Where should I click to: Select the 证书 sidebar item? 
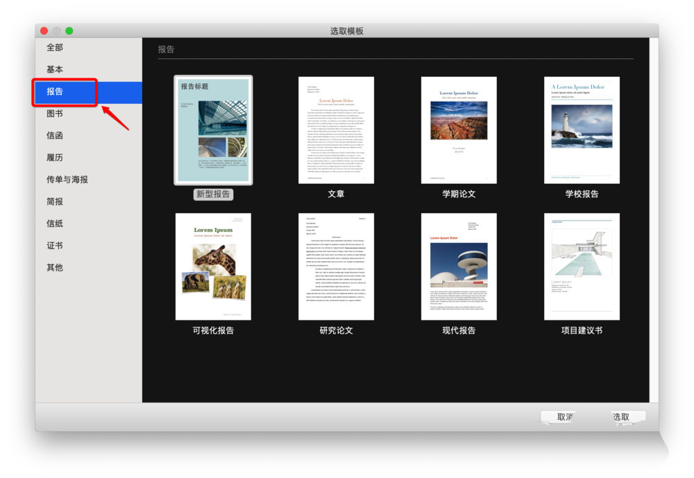55,246
